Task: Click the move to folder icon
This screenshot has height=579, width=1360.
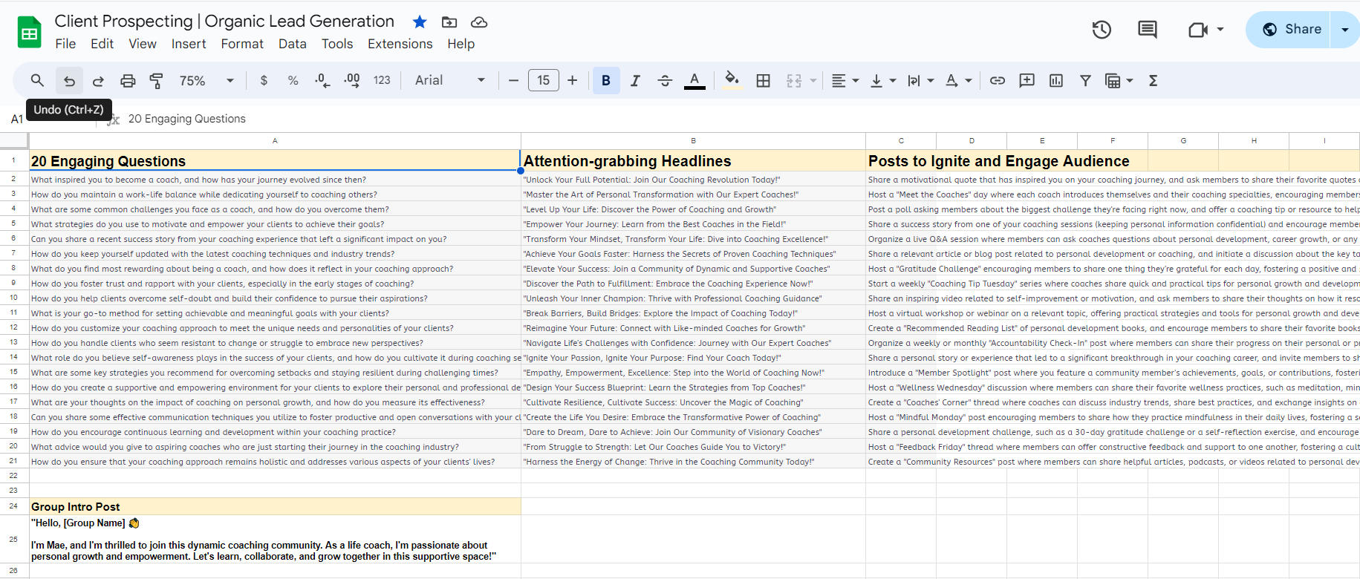Action: [x=449, y=22]
